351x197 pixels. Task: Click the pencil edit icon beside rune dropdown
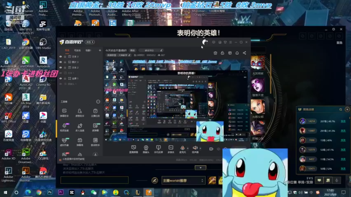click(x=154, y=180)
